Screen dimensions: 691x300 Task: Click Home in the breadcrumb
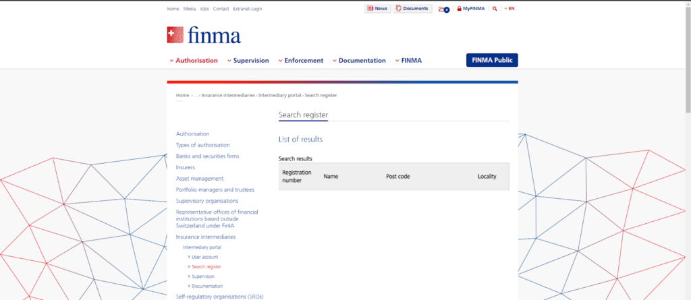182,95
